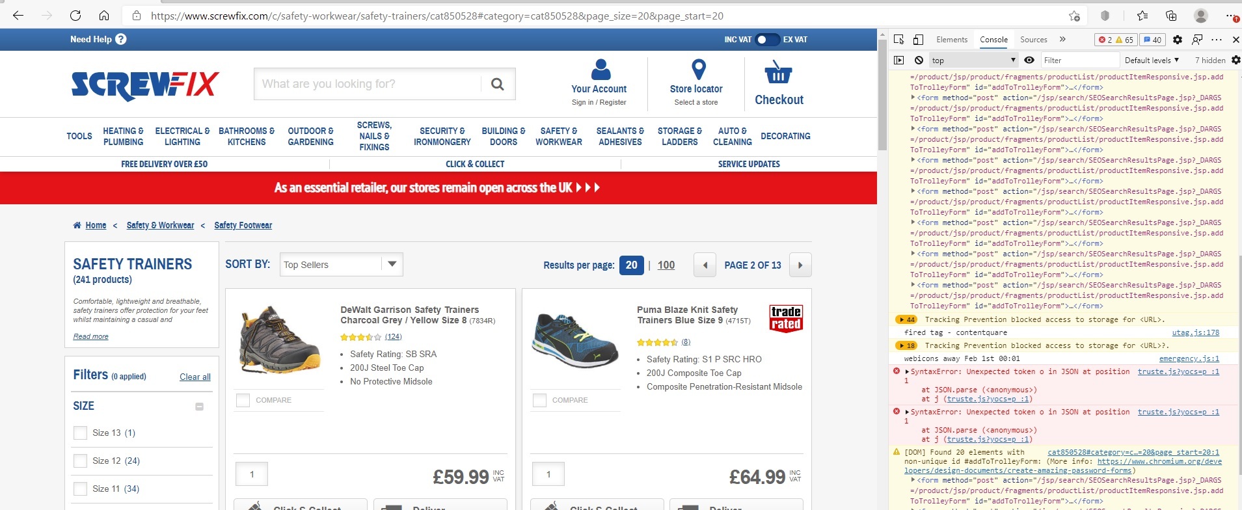Click the Screwfix logo
The height and width of the screenshot is (510, 1242).
coord(145,85)
